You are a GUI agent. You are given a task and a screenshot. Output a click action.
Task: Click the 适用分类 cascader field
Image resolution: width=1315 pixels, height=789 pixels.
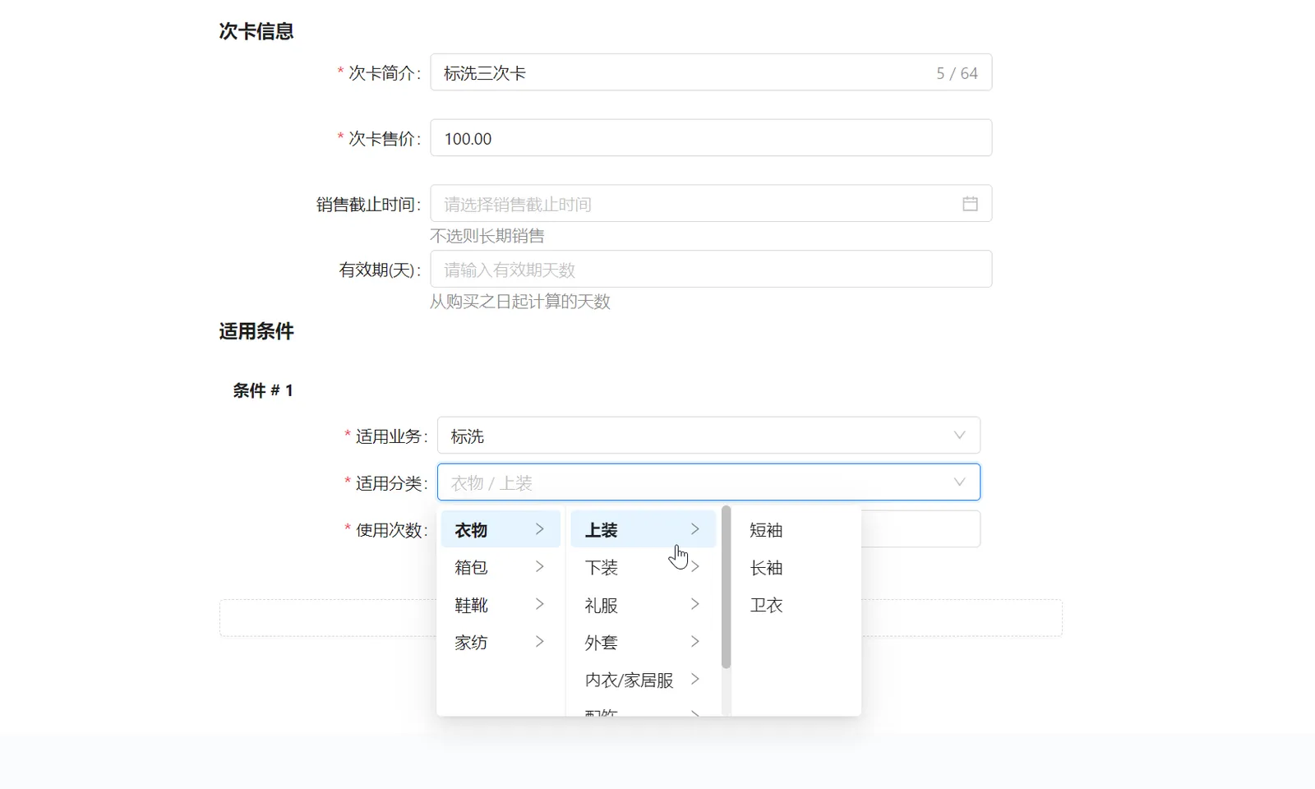click(x=708, y=482)
